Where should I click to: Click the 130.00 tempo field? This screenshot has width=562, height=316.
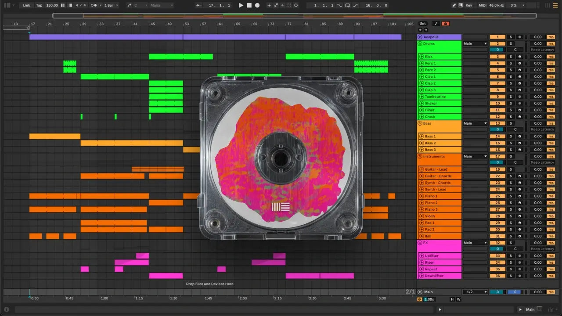pyautogui.click(x=52, y=5)
